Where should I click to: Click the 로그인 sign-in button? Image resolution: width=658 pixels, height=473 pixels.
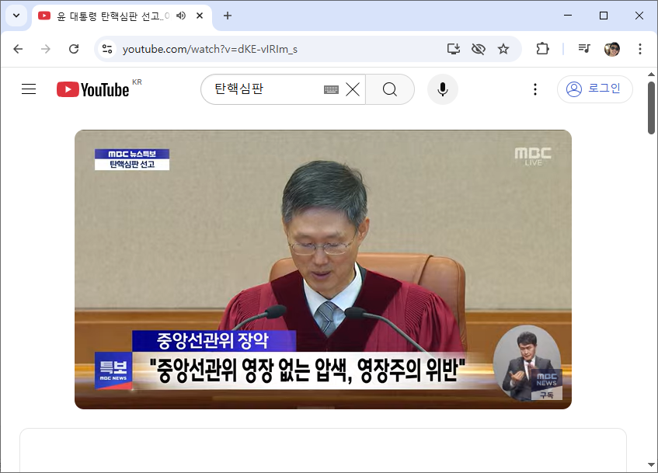594,89
